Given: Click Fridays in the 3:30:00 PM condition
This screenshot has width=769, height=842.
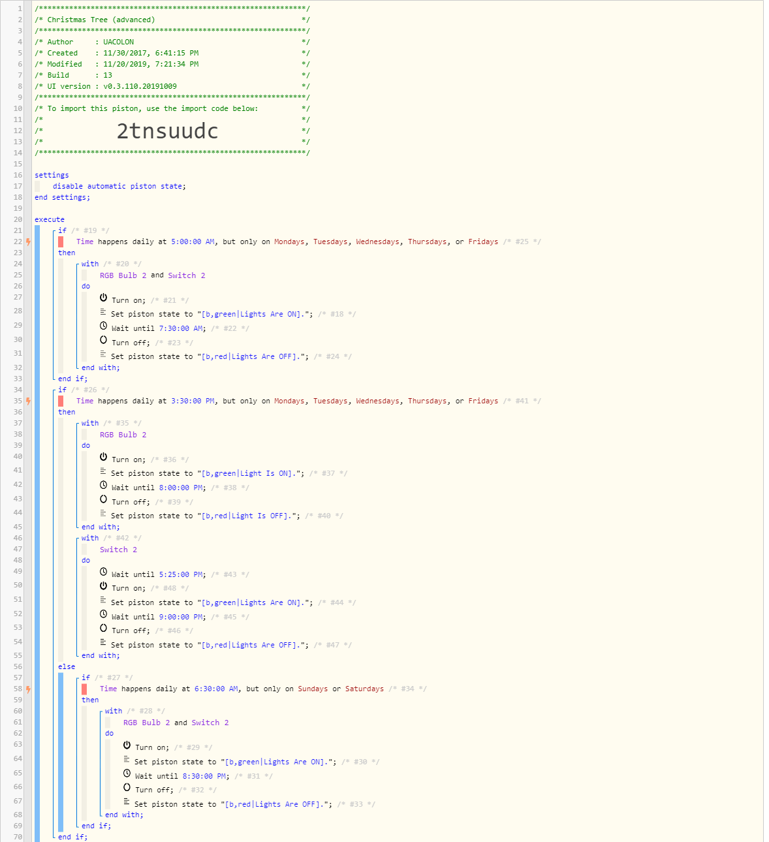Looking at the screenshot, I should pos(483,401).
